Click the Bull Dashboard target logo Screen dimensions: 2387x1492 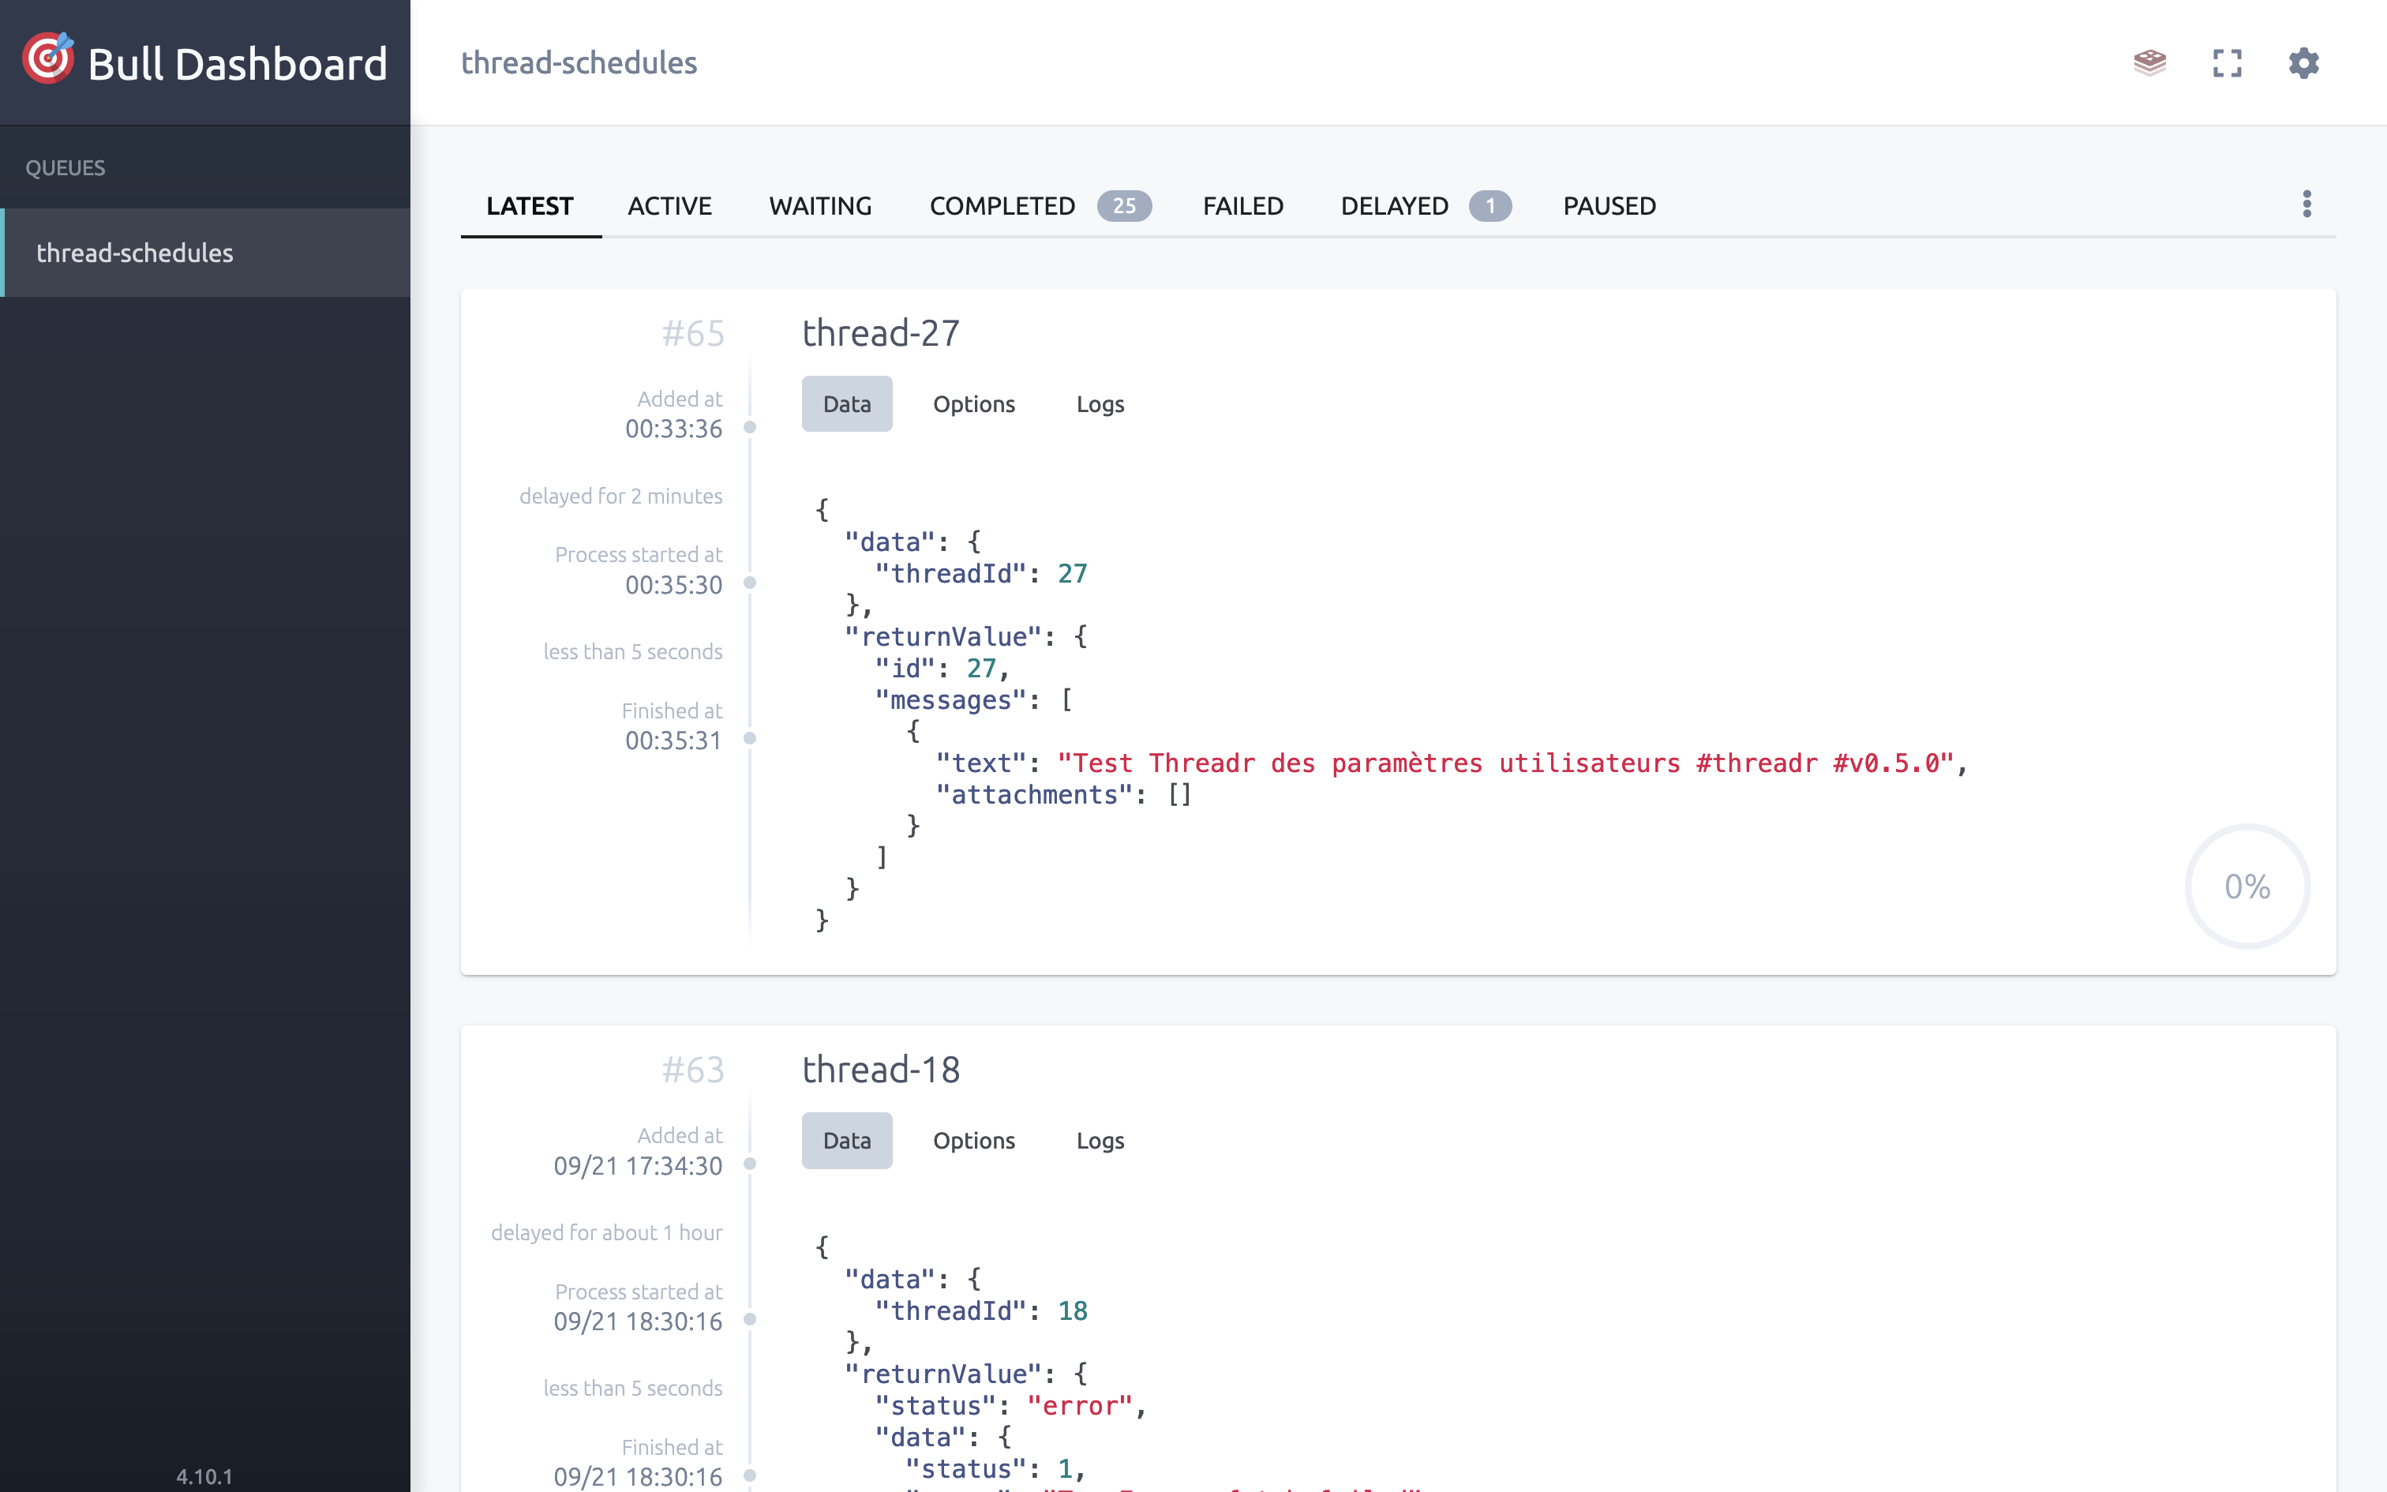[48, 59]
